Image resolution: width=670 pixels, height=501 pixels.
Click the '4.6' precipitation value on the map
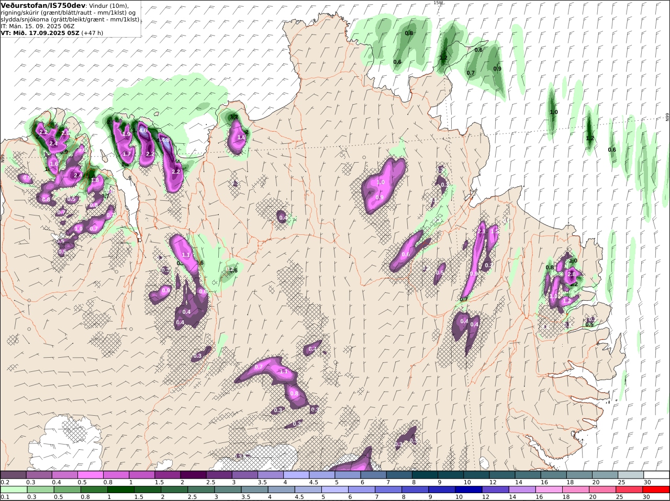pyautogui.click(x=143, y=130)
